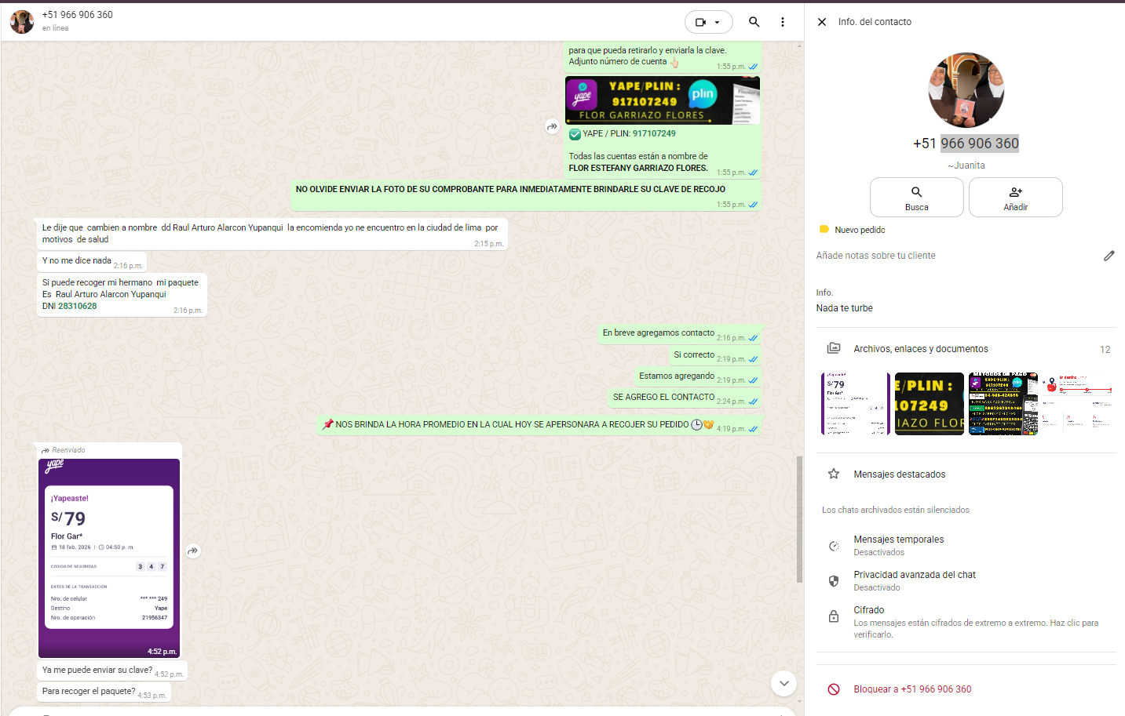Click the Busca search button in contact info
The height and width of the screenshot is (716, 1125).
point(916,197)
